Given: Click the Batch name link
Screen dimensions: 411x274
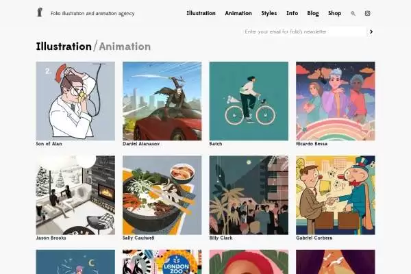Looking at the screenshot, I should pos(216,144).
